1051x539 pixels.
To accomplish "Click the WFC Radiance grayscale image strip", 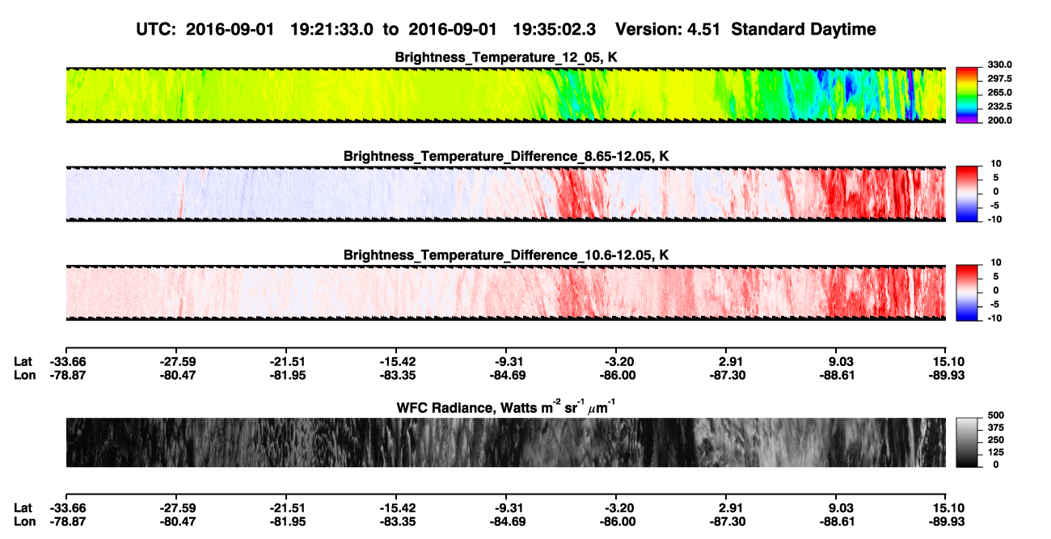I will tap(505, 442).
